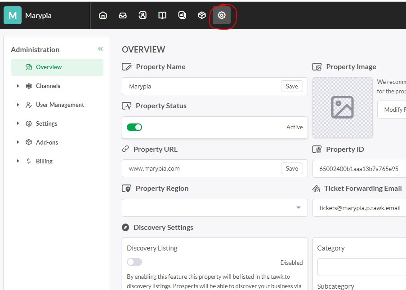Image resolution: width=406 pixels, height=290 pixels.
Task: Click the Active status label
Action: (294, 127)
